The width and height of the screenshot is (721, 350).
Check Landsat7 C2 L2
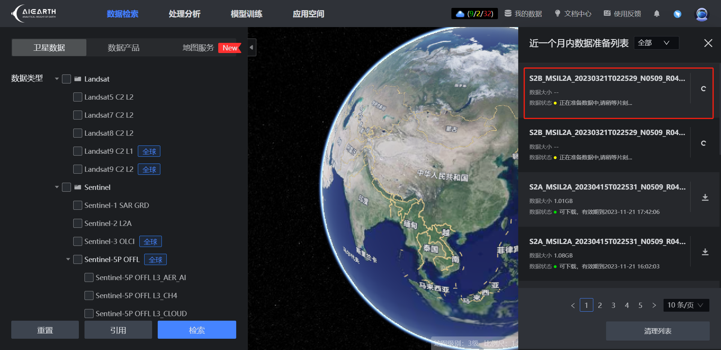78,115
